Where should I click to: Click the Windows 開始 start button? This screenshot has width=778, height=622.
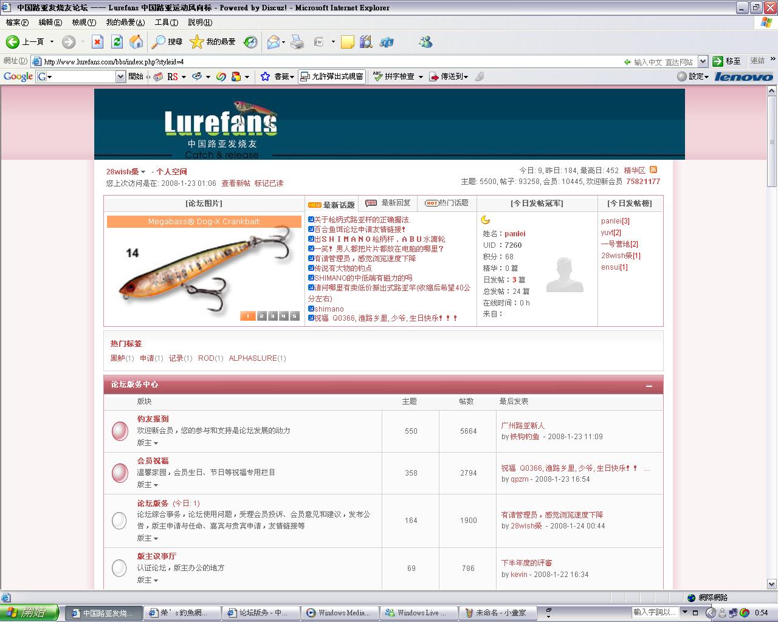click(x=29, y=612)
